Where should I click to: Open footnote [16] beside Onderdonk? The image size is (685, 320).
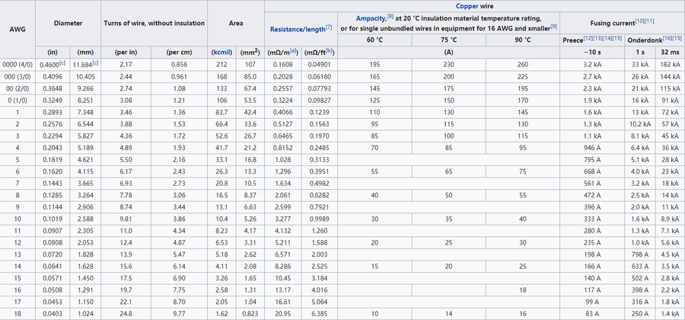click(666, 38)
